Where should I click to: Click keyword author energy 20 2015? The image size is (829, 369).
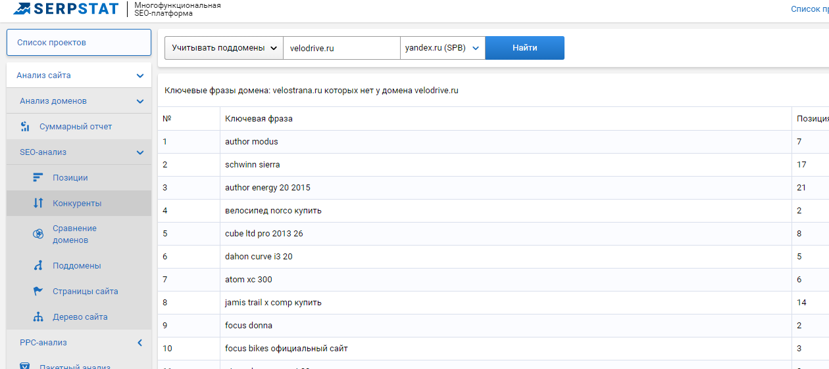[x=268, y=188]
